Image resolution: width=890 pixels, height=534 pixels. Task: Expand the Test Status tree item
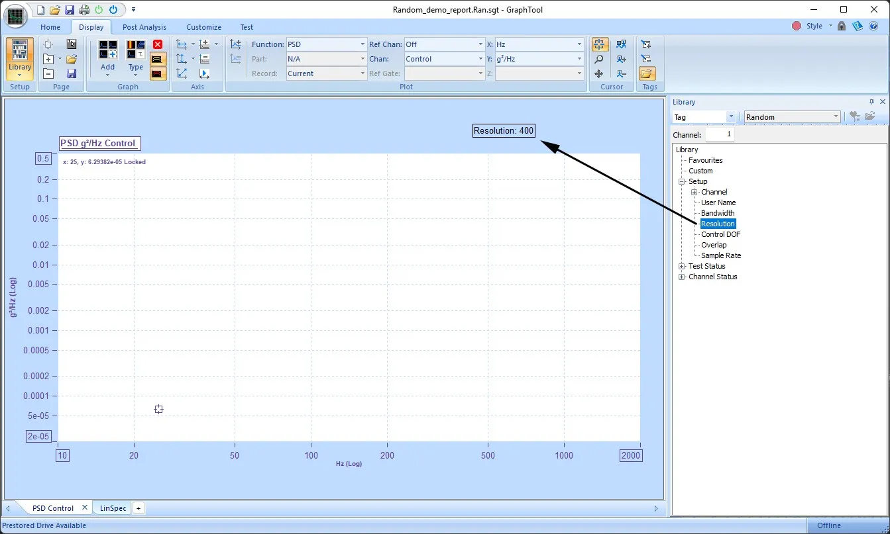682,266
